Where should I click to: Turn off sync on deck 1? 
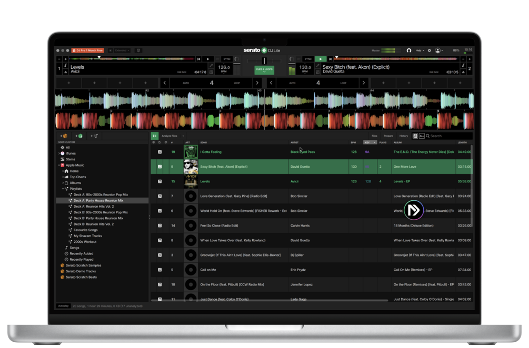pos(217,59)
